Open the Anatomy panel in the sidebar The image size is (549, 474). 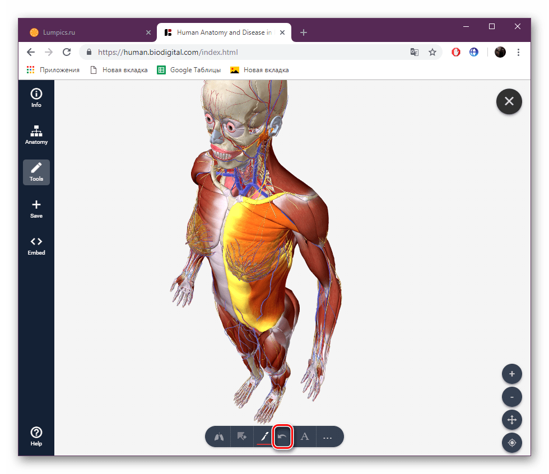tap(36, 135)
